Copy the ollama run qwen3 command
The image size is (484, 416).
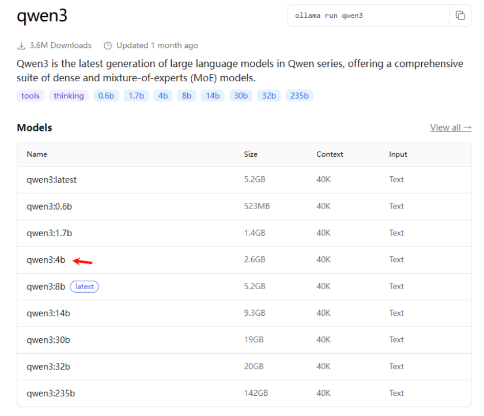pos(460,16)
